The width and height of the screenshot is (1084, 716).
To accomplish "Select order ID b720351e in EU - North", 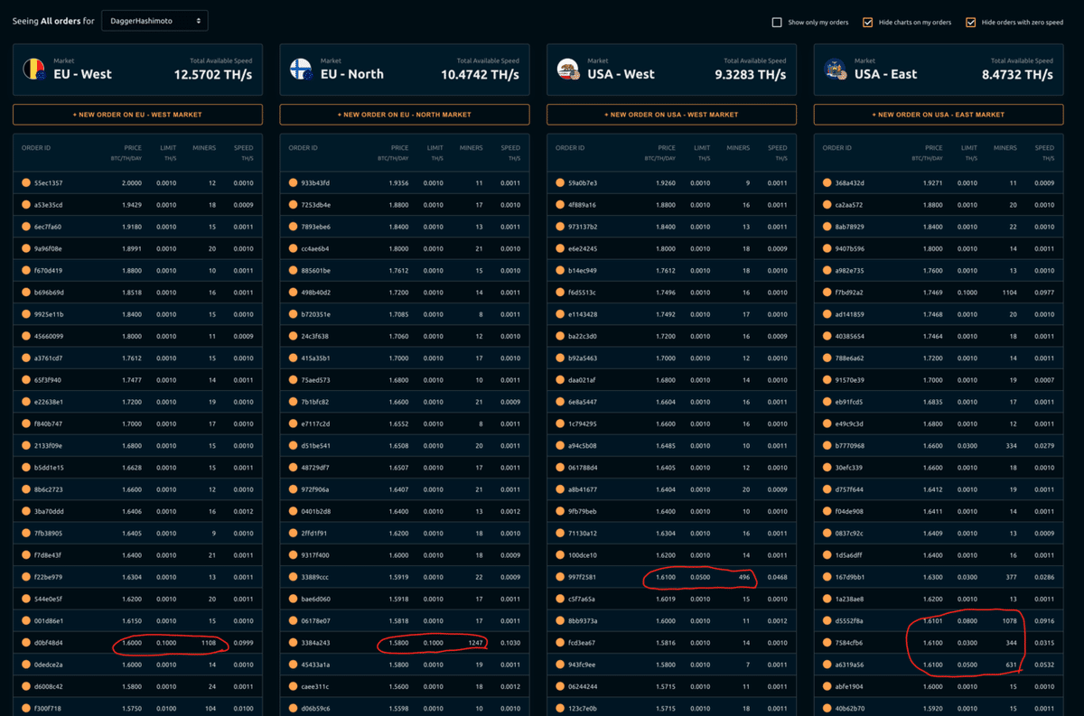I will pos(315,314).
